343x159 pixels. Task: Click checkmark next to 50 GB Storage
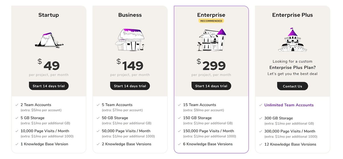(98, 118)
